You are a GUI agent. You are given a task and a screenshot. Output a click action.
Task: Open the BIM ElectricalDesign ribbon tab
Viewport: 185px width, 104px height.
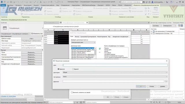pyautogui.click(x=89, y=5)
